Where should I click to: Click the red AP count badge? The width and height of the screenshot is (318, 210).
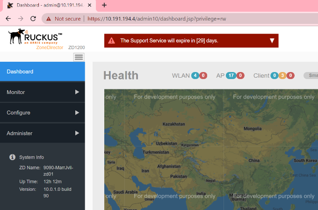241,75
